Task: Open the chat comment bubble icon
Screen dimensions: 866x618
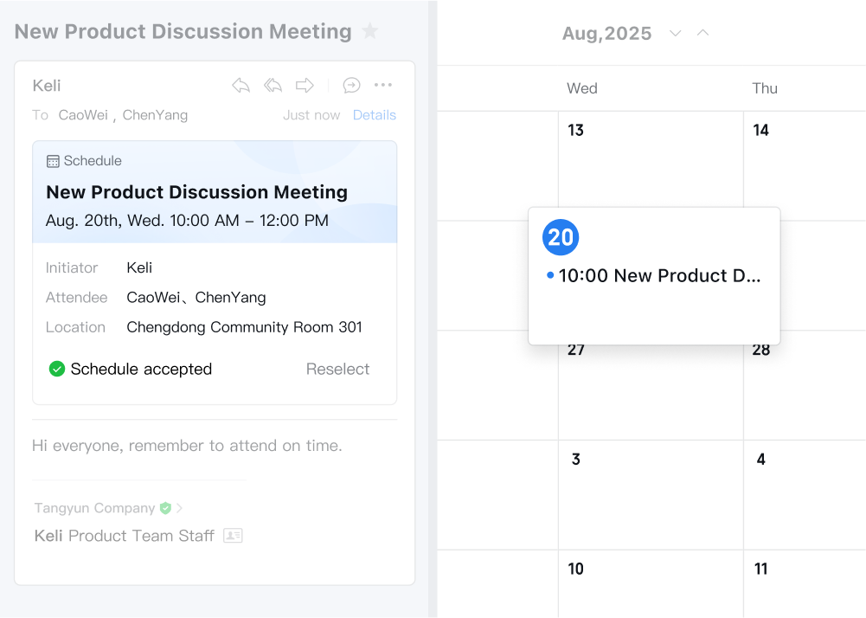Action: [x=351, y=85]
